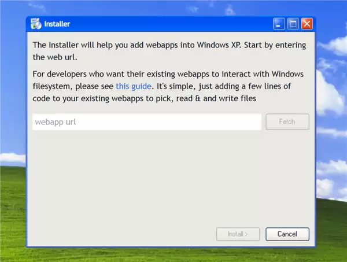Click the 'Installer' title text
The height and width of the screenshot is (262, 347).
tap(57, 24)
